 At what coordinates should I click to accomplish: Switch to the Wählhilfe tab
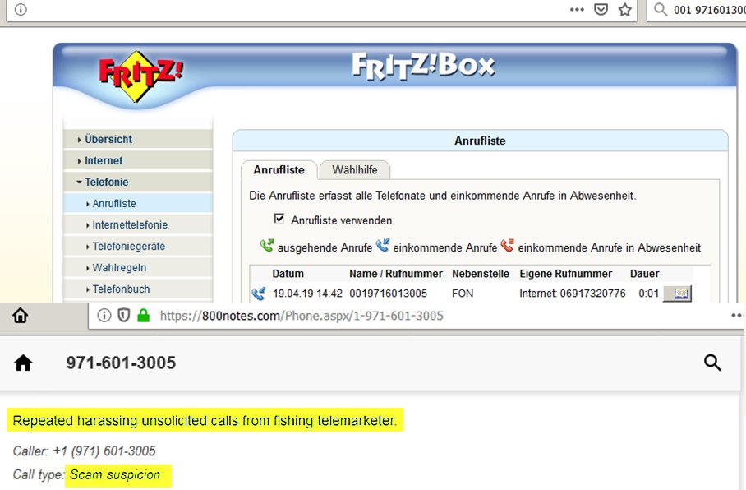click(x=355, y=170)
